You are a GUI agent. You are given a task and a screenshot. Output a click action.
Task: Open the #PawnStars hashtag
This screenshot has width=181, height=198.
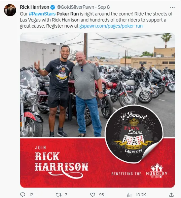click(x=42, y=14)
